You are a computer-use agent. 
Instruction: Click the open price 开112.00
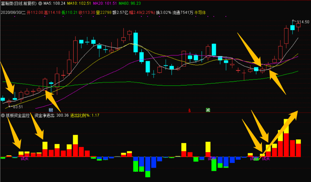coord(35,13)
